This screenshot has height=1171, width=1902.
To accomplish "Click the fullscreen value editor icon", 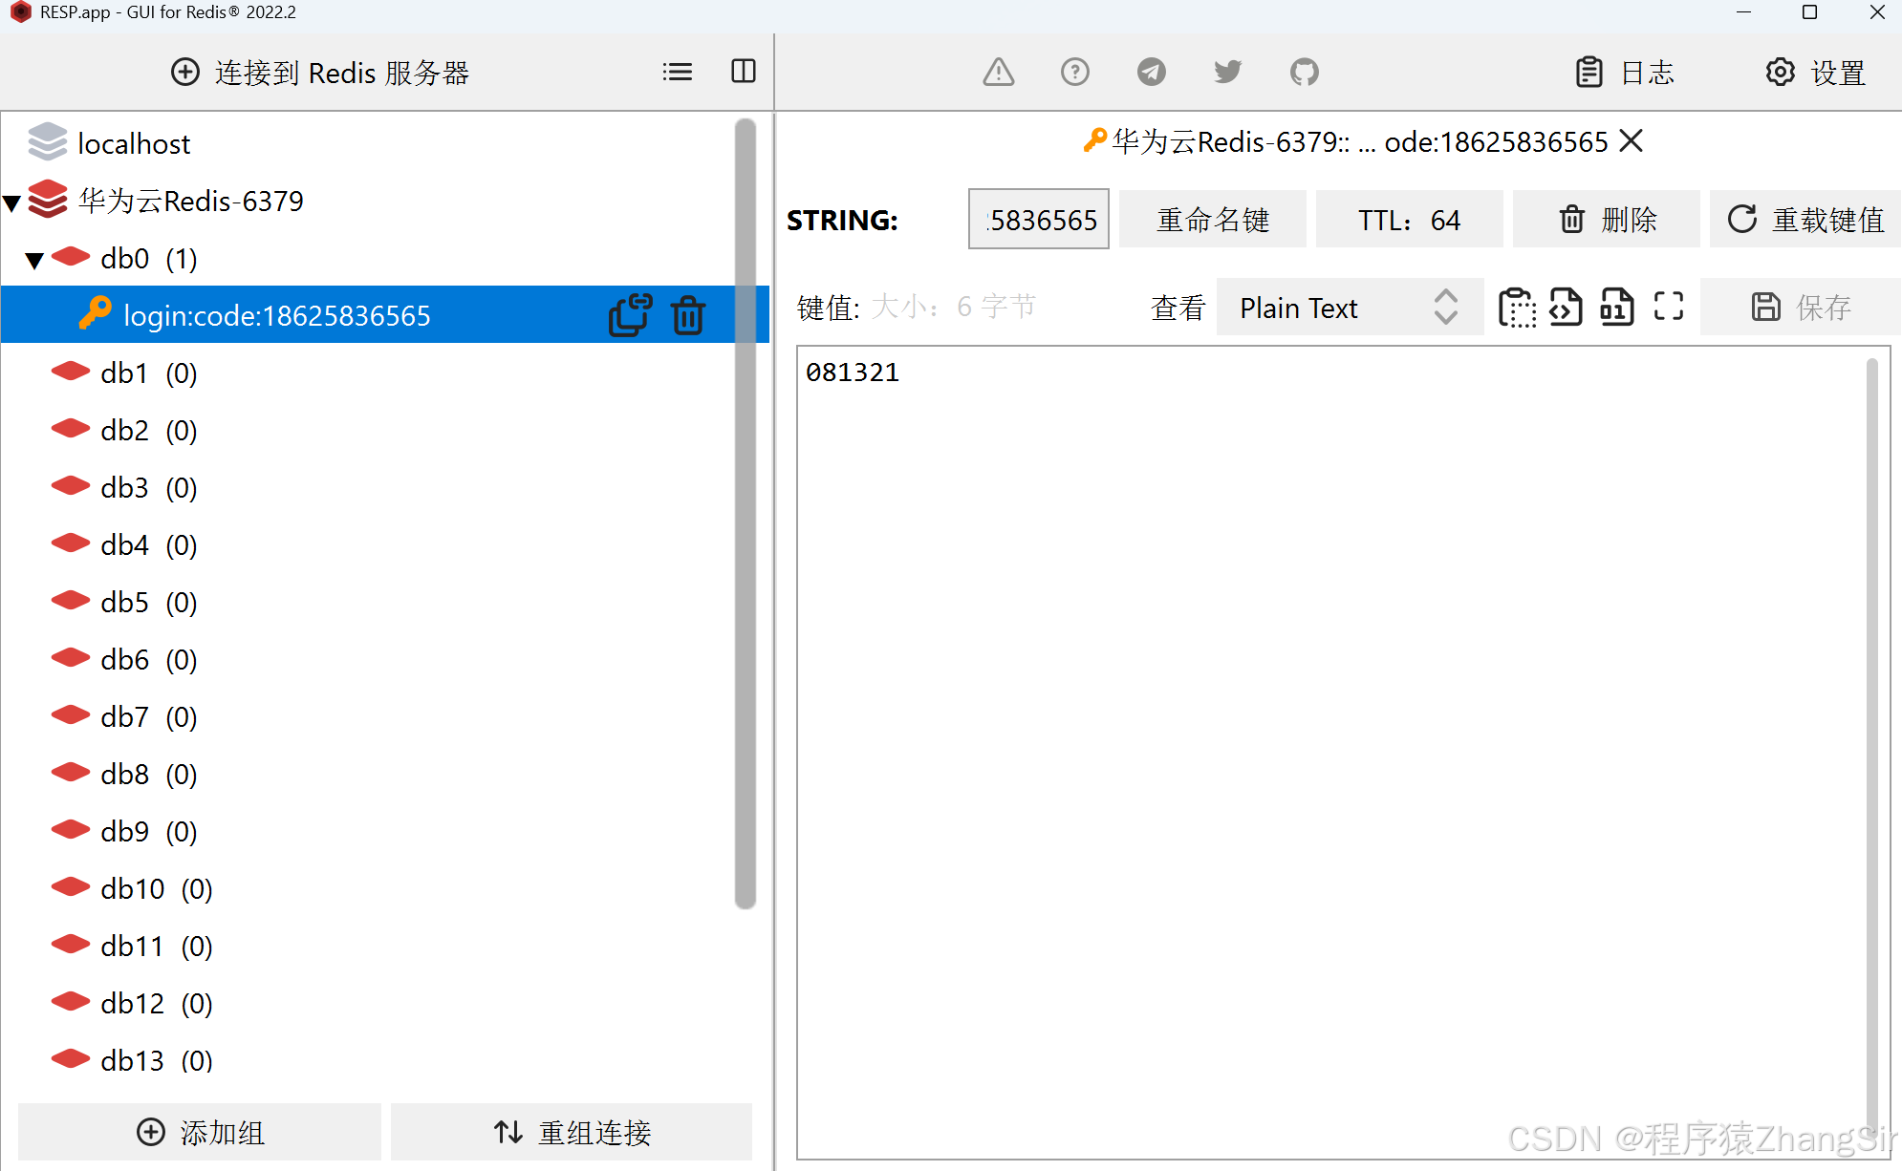I will [x=1668, y=307].
